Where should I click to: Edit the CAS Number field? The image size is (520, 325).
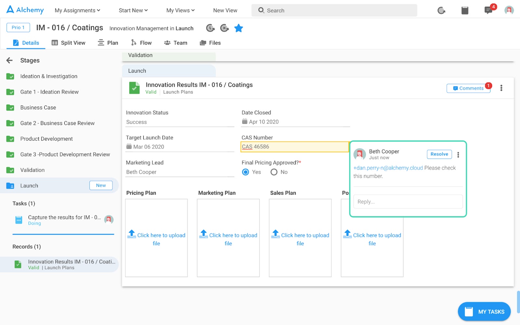click(294, 147)
